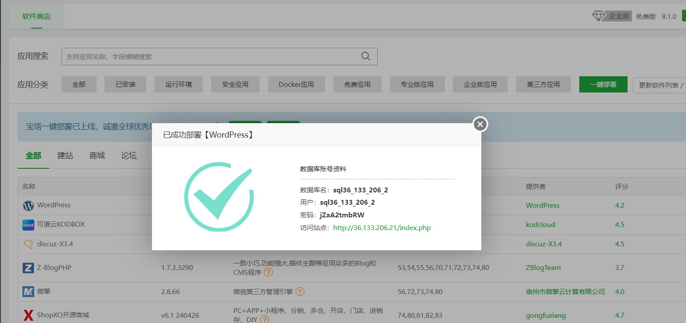Click Z-BlogPHP version 1.7.3.3290
This screenshot has width=686, height=323.
tap(177, 267)
